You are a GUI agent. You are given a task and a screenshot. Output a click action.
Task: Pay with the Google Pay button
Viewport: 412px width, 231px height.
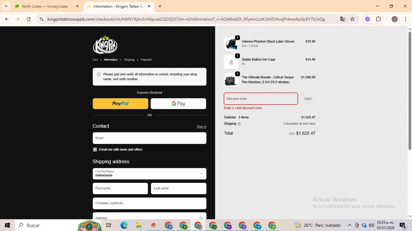tap(178, 104)
